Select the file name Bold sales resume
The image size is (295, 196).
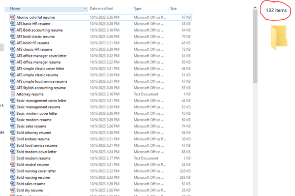point(31,184)
